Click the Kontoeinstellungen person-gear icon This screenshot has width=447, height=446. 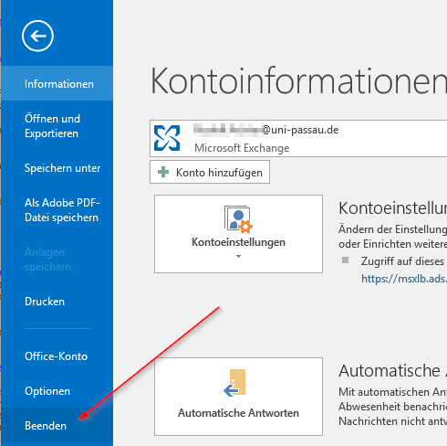tap(239, 219)
